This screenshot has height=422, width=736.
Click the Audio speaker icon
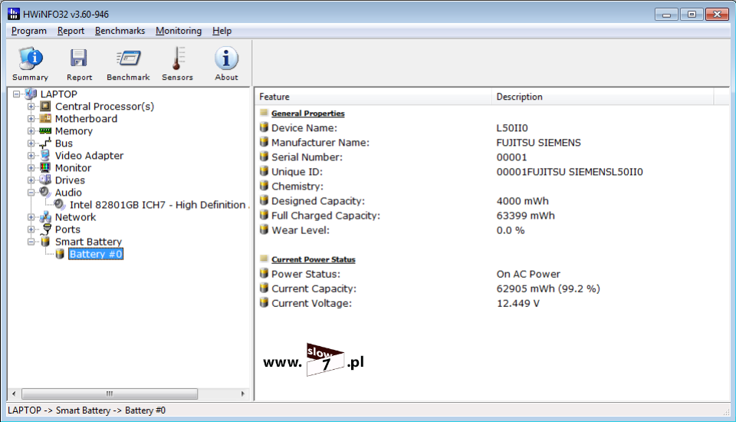(45, 193)
